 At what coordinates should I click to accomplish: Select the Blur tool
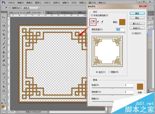click(4, 69)
